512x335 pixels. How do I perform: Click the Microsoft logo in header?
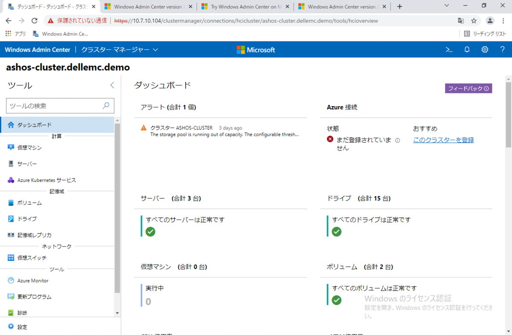click(x=256, y=50)
